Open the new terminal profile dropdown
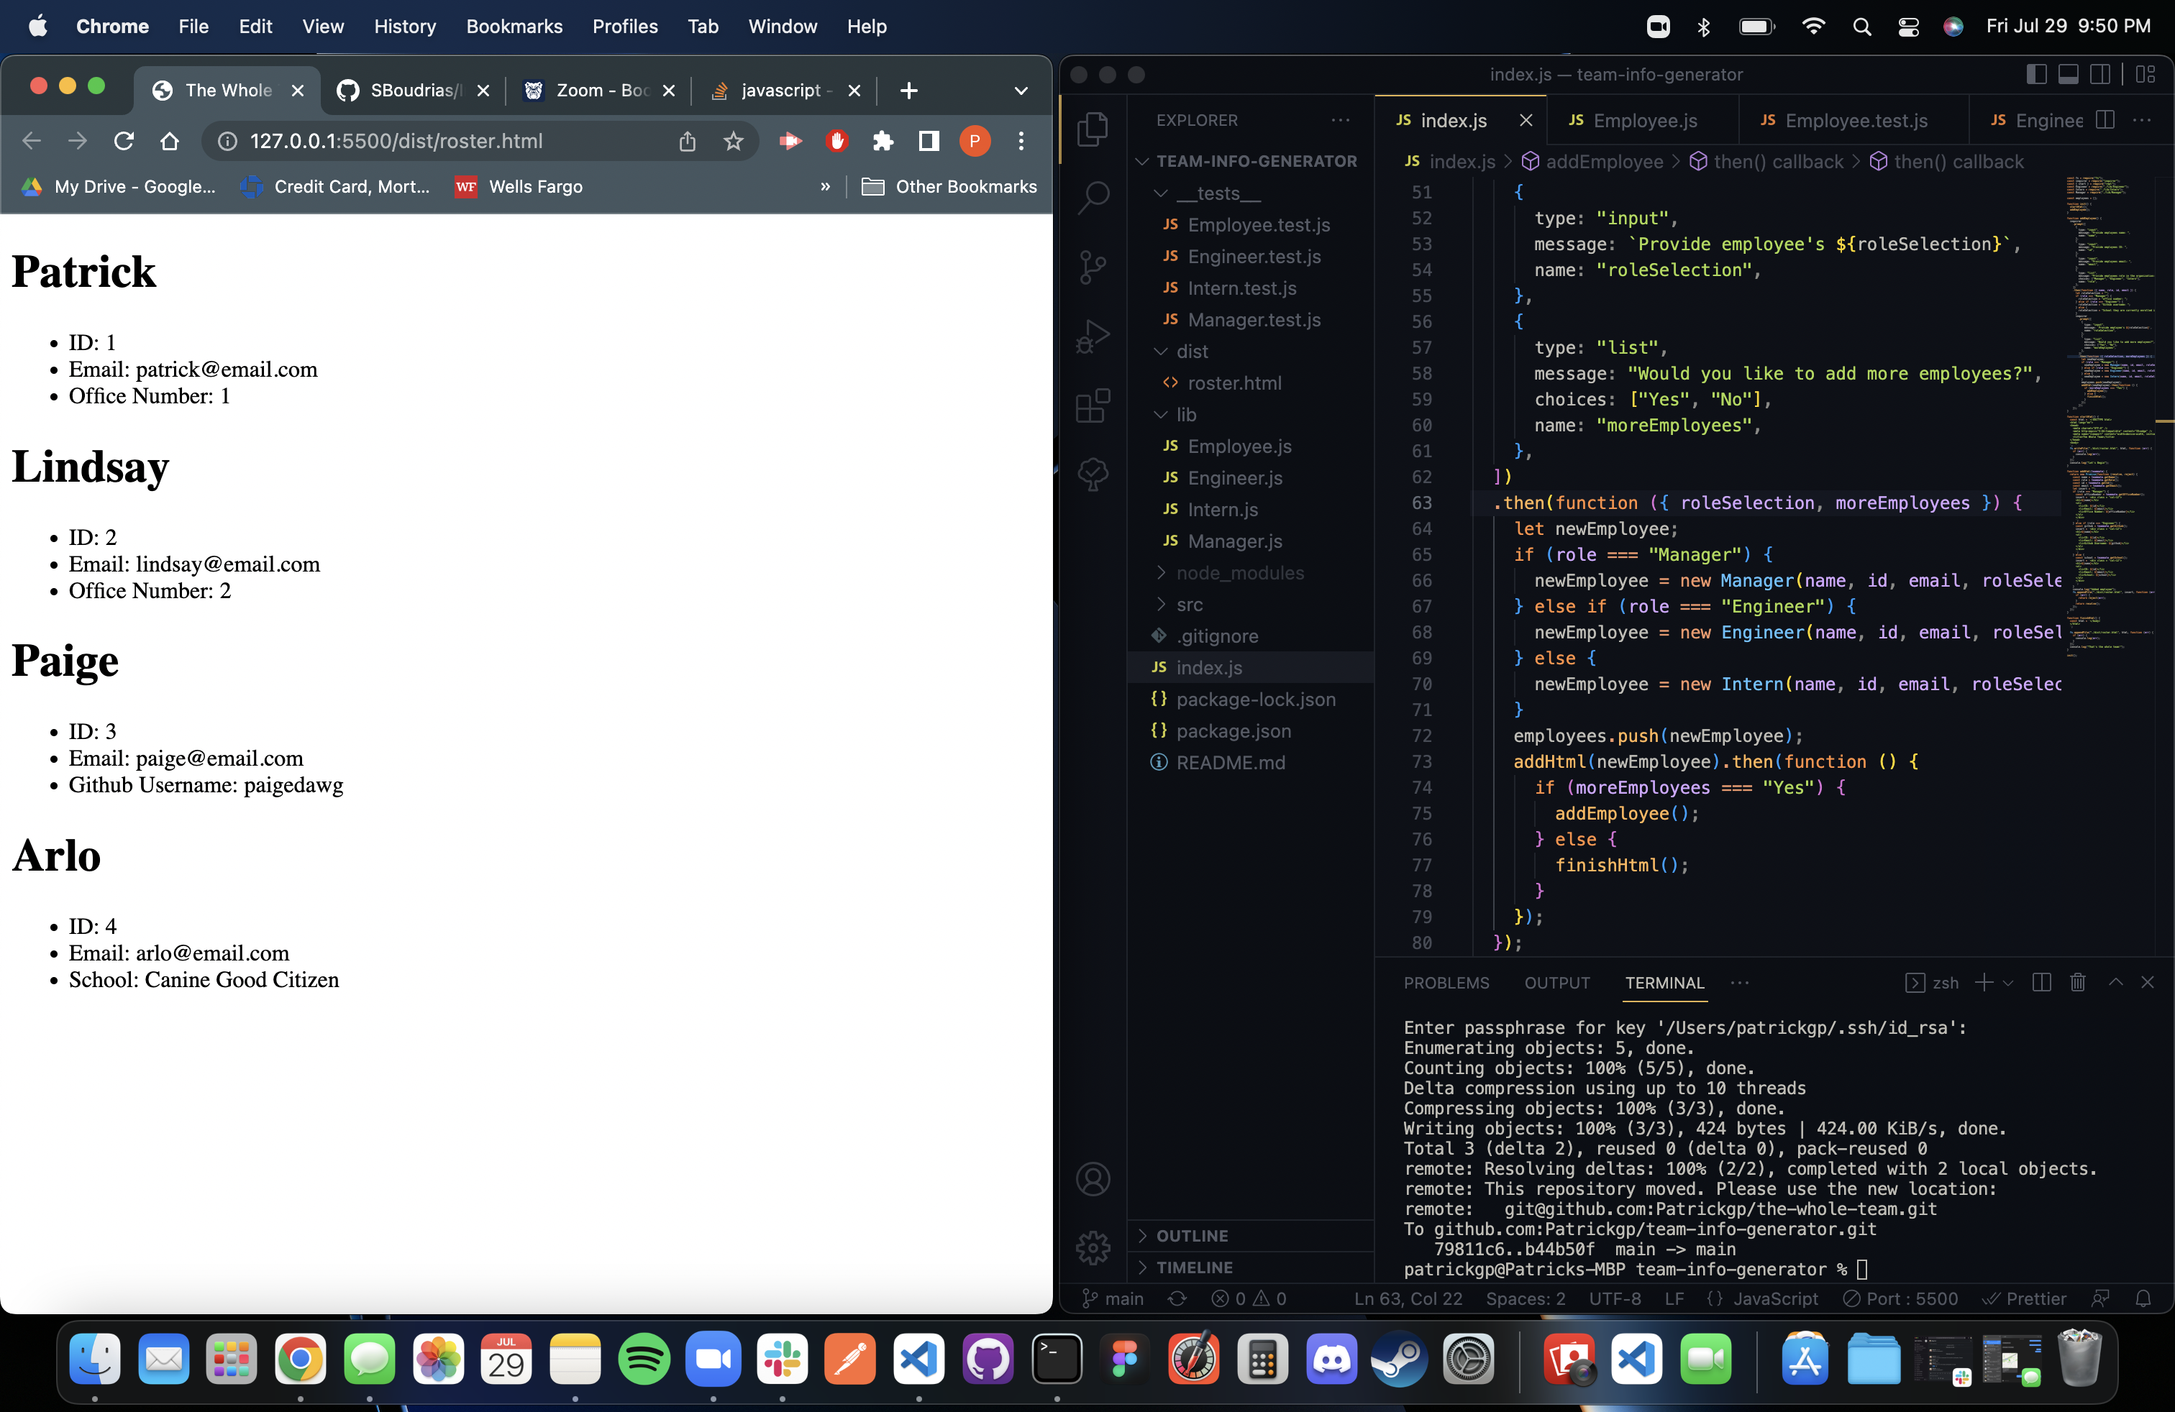 pos(2007,983)
